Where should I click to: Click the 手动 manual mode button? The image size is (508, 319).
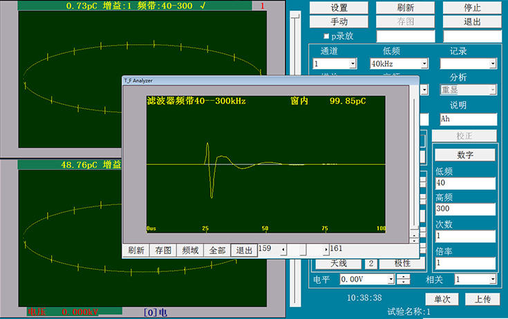click(x=339, y=21)
